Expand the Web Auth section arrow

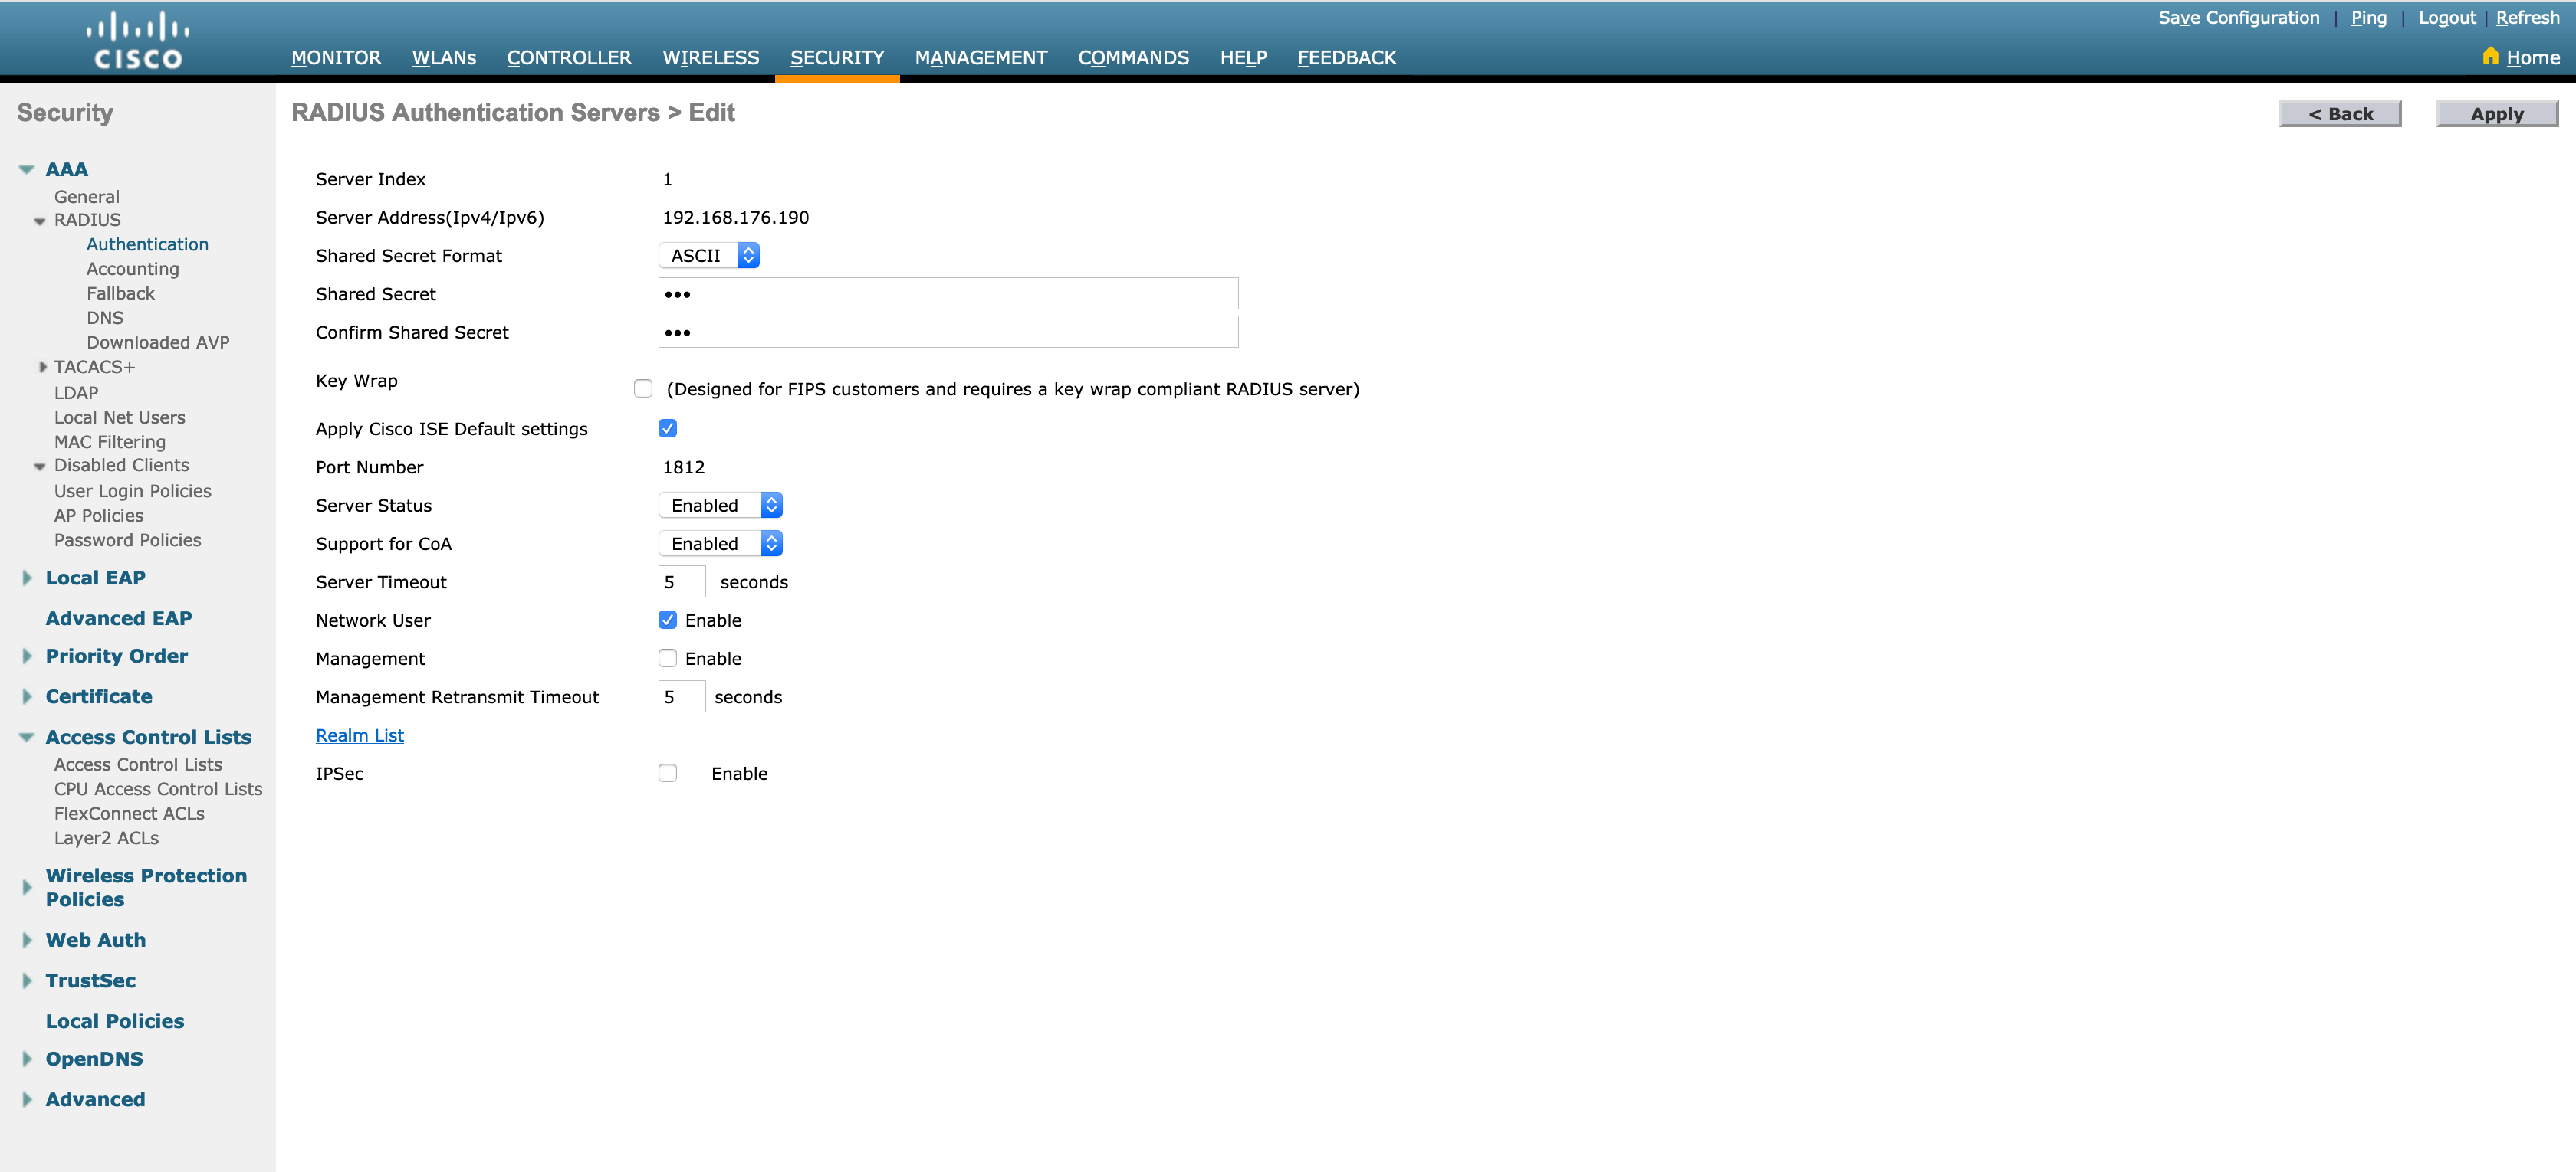pos(27,940)
